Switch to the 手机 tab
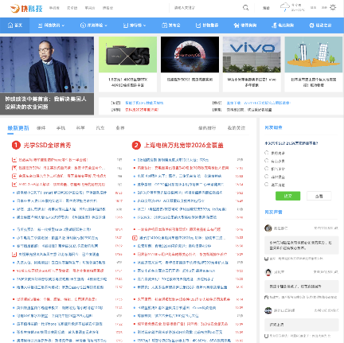The width and height of the screenshot is (344, 343). (61, 128)
